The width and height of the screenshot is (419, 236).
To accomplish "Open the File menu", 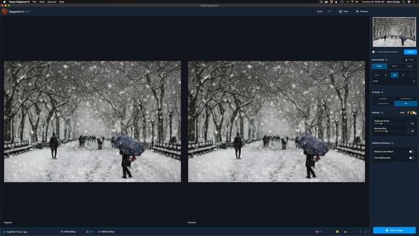I will [x=35, y=2].
